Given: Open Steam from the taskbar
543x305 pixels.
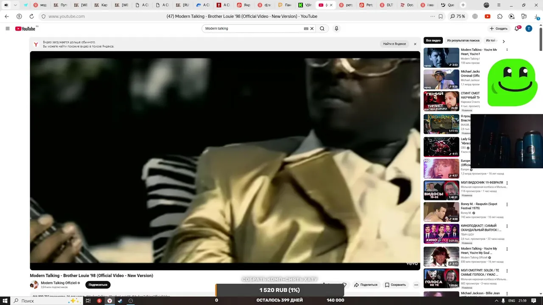Looking at the screenshot, I should click(x=120, y=300).
